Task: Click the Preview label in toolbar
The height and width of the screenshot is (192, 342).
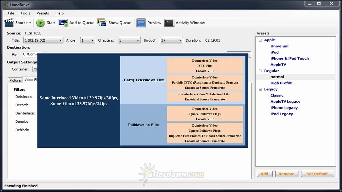Action: pyautogui.click(x=154, y=23)
